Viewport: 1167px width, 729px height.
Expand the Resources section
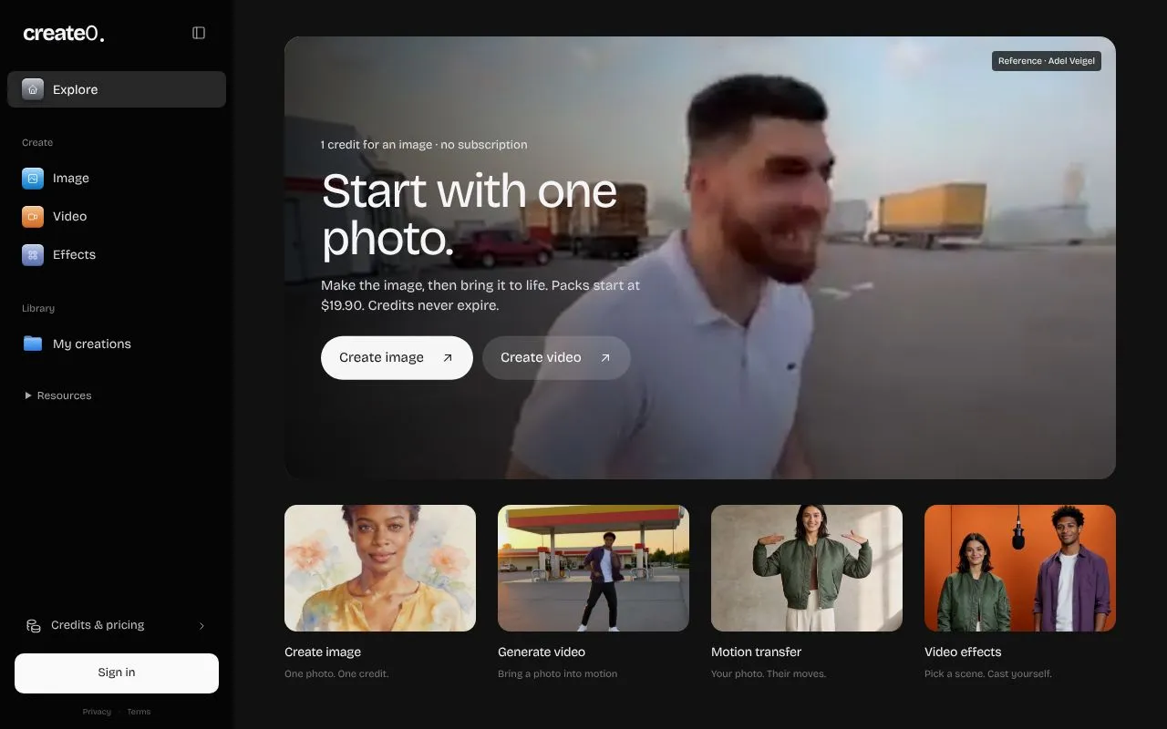[x=58, y=395]
